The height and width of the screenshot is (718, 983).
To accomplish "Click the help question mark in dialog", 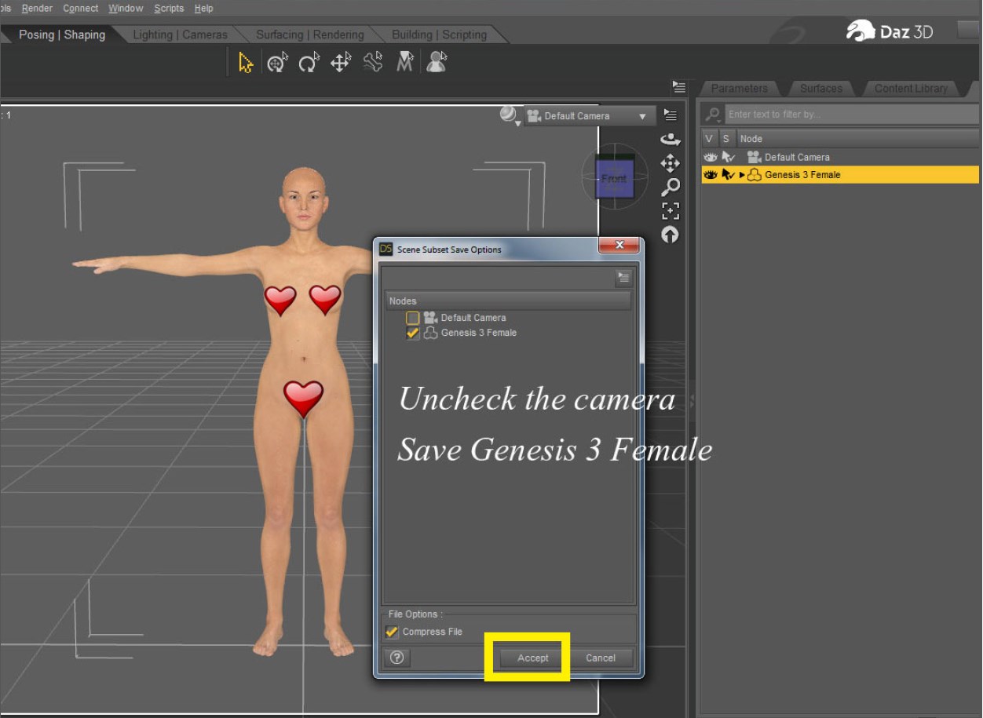I will click(396, 658).
